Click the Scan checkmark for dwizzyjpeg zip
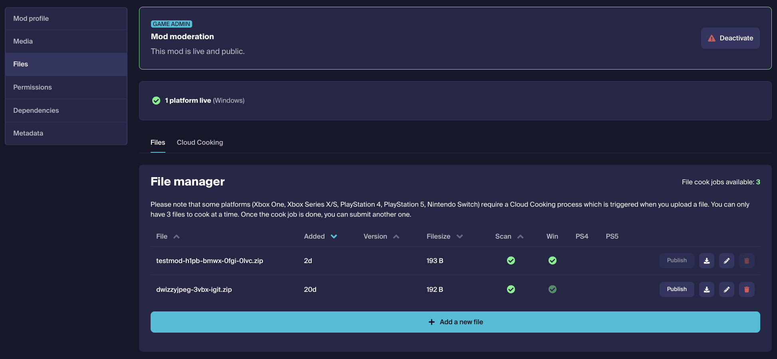The width and height of the screenshot is (777, 359). 511,289
